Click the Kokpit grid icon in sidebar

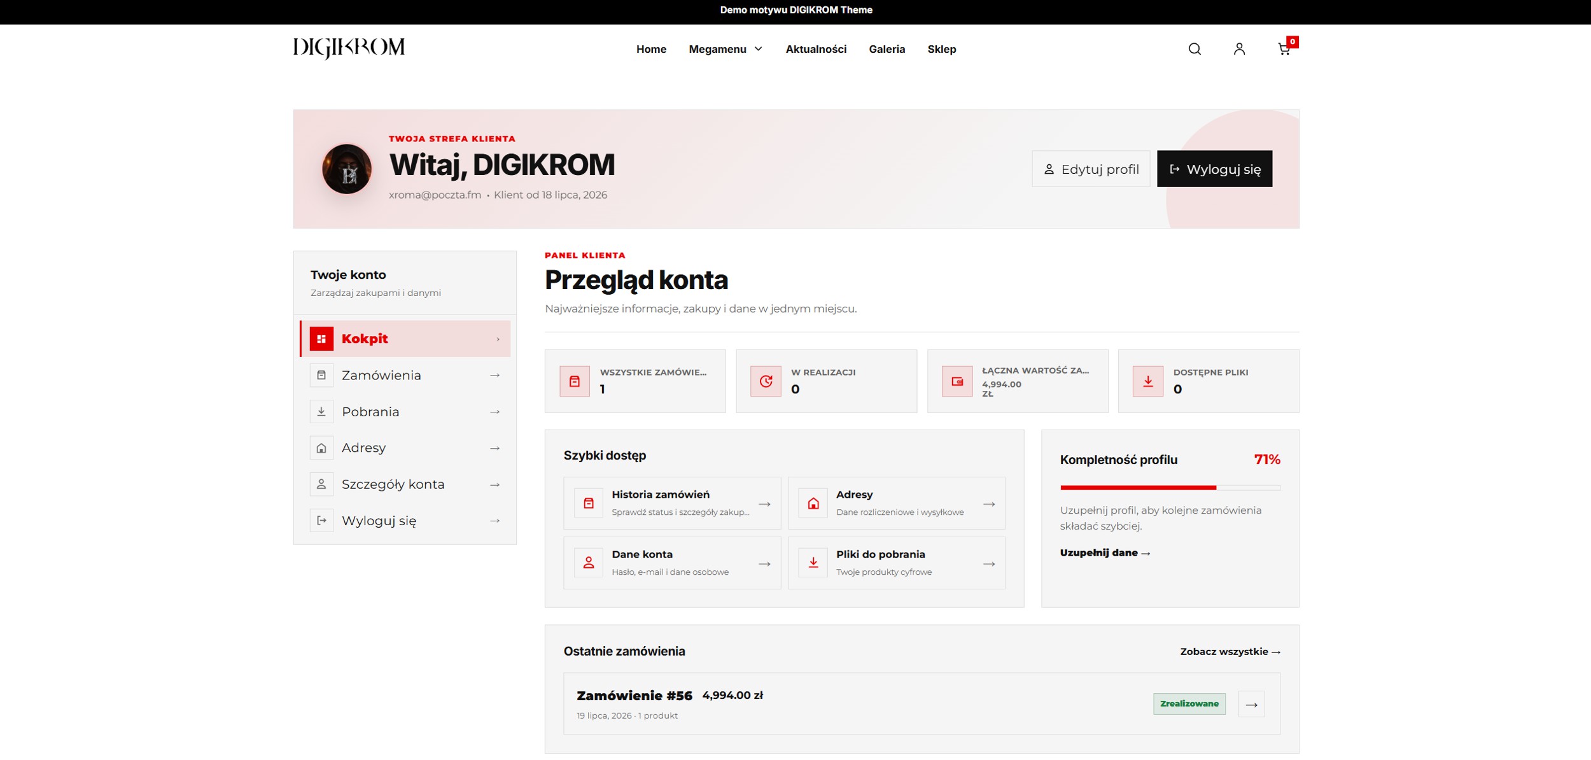tap(321, 339)
